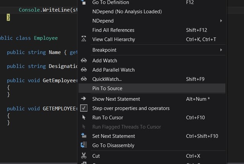Expand the Breakpoint submenu arrow
Viewport: 244px width, 164px height.
coord(221,50)
